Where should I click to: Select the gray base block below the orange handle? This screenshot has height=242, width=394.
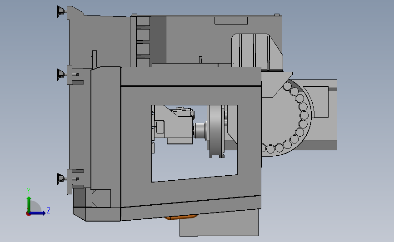(x=219, y=223)
